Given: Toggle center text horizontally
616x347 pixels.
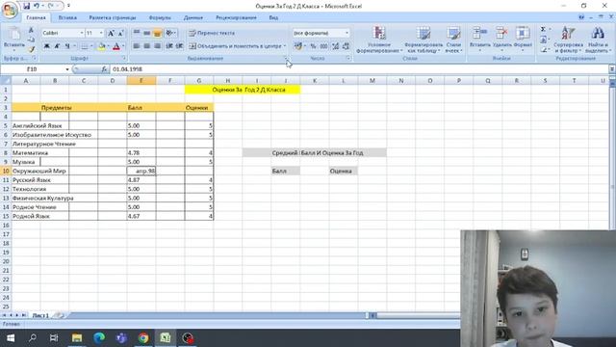Looking at the screenshot, I should [146, 46].
